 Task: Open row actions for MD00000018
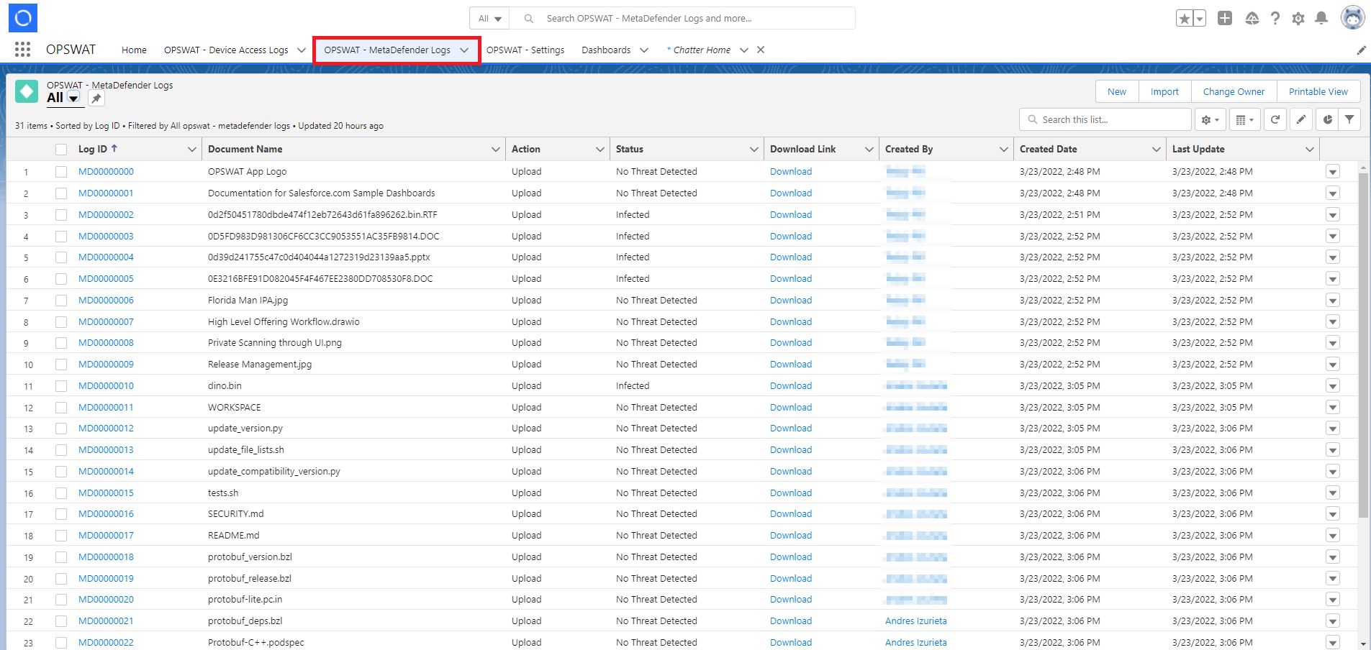[1333, 557]
